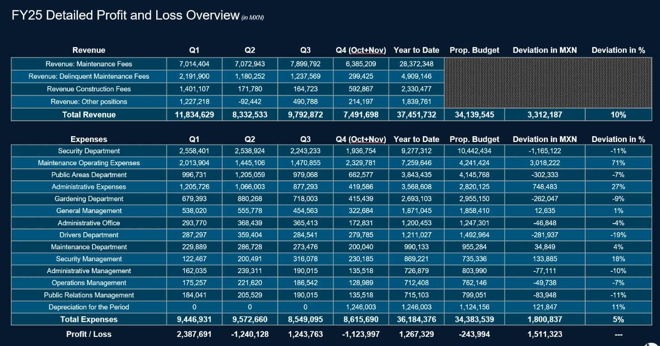Select the Drivers Department row label
The image size is (660, 346).
(89, 235)
